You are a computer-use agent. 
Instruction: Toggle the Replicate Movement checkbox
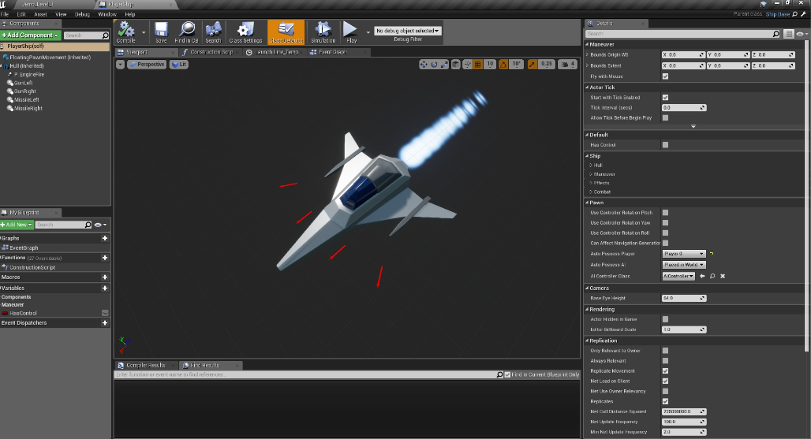[665, 371]
